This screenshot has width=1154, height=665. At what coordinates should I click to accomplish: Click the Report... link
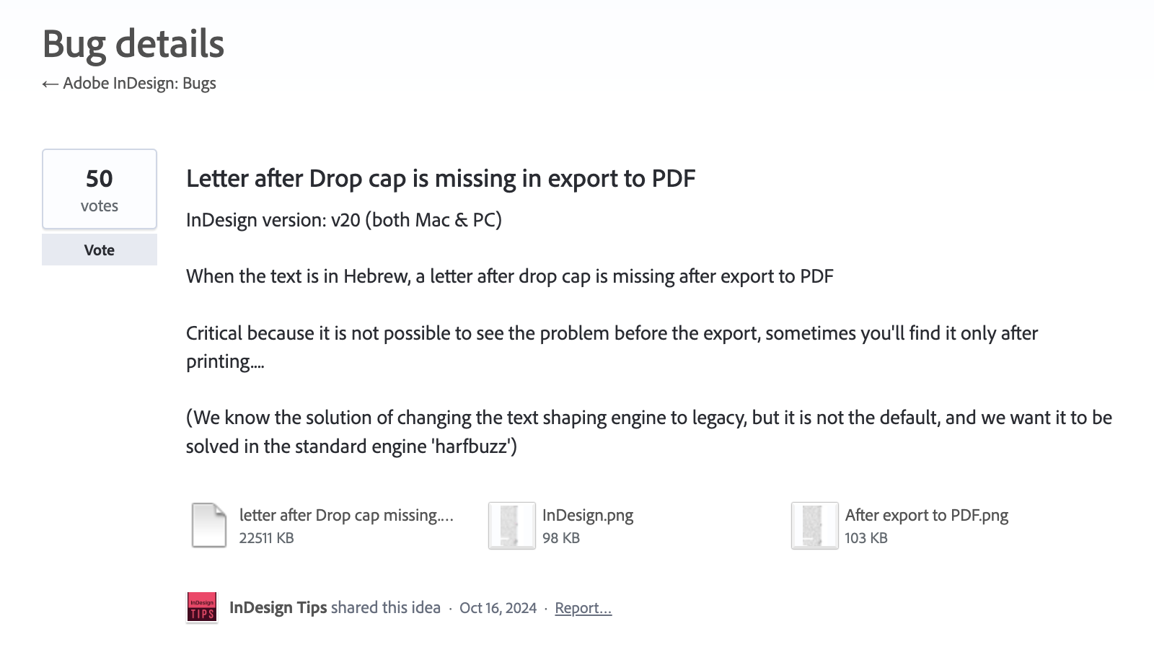(x=583, y=608)
